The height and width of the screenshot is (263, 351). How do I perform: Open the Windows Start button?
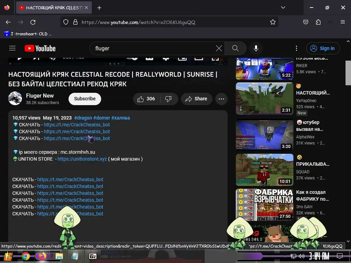[x=9, y=256]
